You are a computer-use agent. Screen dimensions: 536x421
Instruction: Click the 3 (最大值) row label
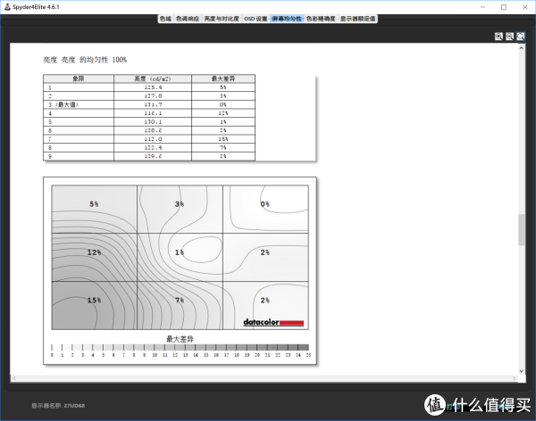click(x=63, y=104)
